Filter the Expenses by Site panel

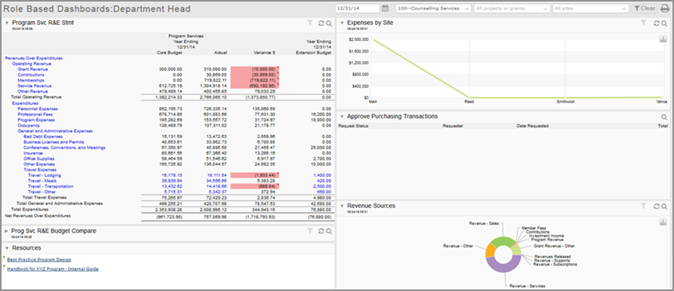coord(643,23)
